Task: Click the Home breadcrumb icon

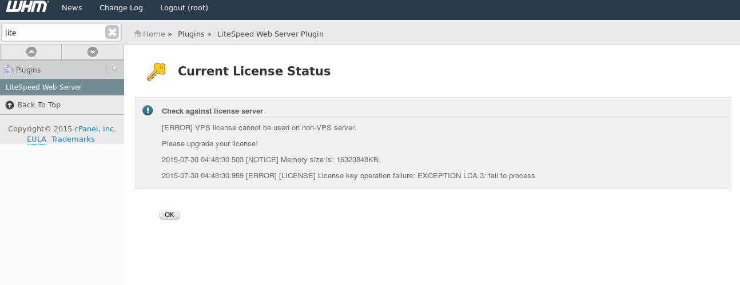Action: 137,34
